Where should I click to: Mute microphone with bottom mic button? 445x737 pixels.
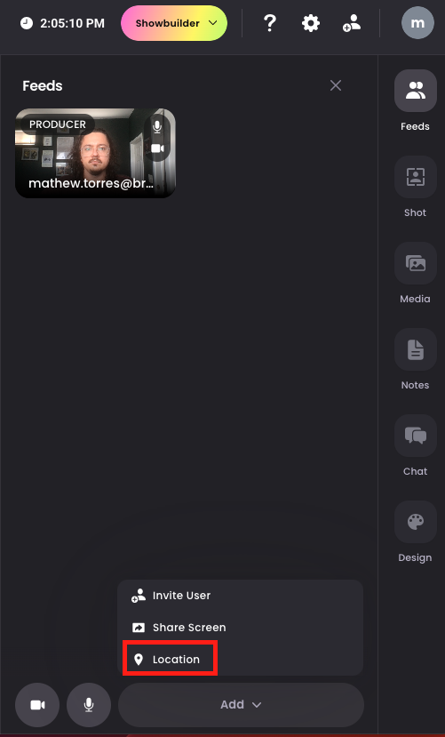89,705
